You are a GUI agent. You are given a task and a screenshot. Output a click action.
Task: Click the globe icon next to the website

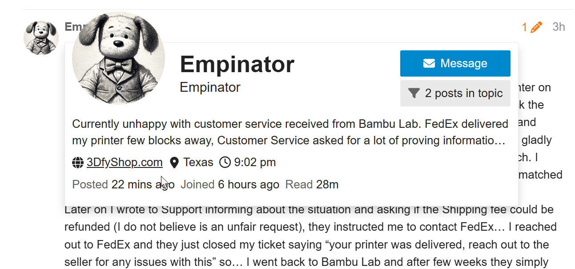click(78, 163)
